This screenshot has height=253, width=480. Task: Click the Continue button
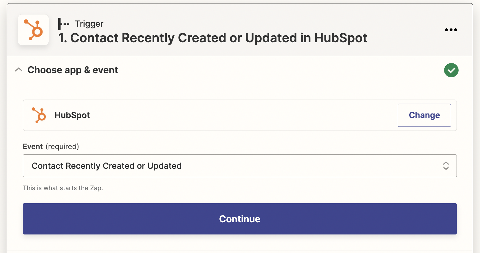(240, 219)
